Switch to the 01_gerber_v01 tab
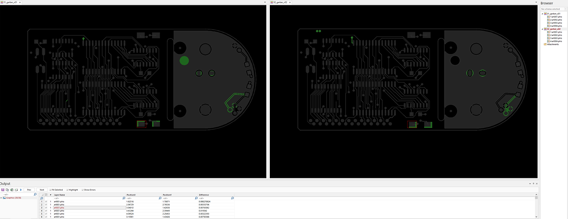The width and height of the screenshot is (568, 219). [10, 2]
